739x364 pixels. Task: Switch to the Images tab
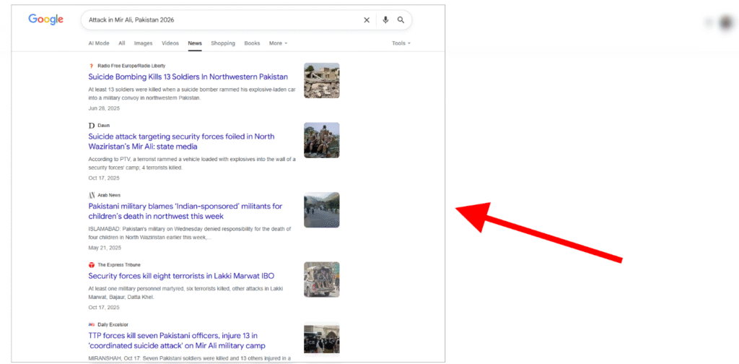(x=143, y=43)
